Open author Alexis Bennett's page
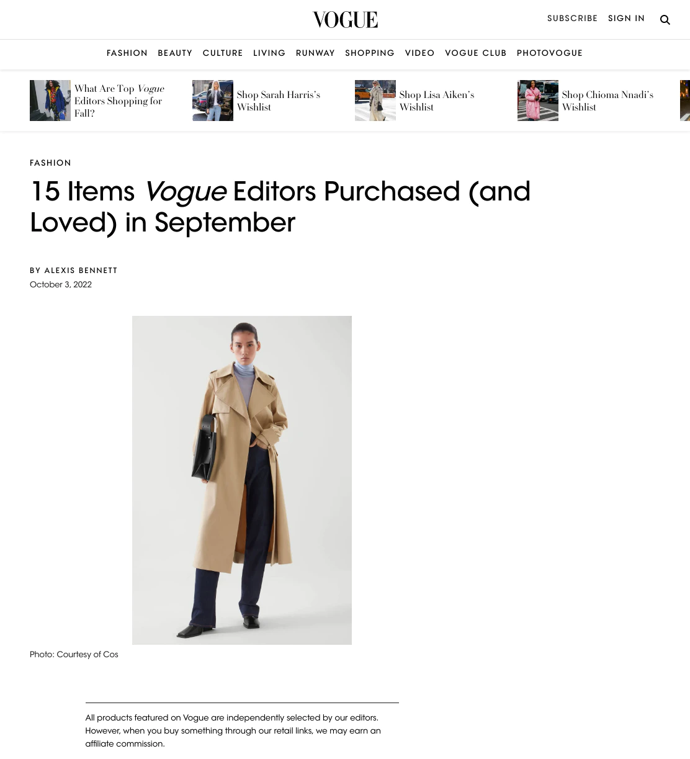 tap(81, 271)
